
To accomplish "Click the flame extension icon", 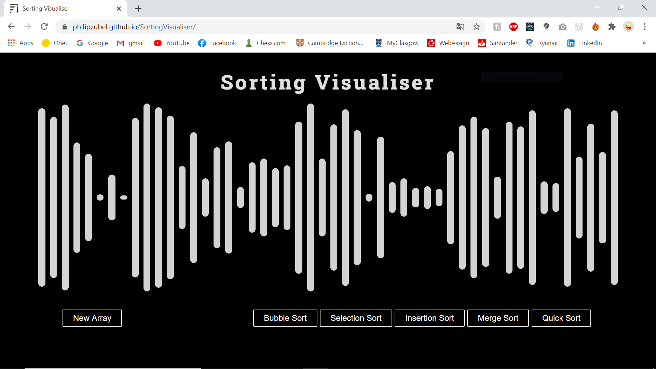I will [x=596, y=27].
